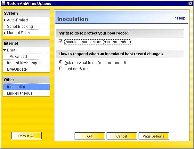Select Inoculation in the Other section
The image size is (194, 149).
click(17, 87)
